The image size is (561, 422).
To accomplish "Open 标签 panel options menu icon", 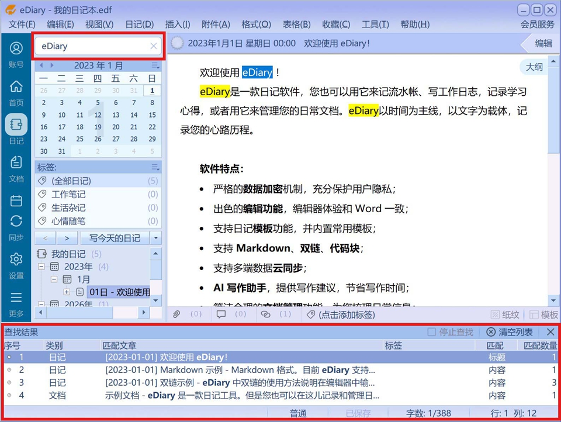I will [x=155, y=167].
